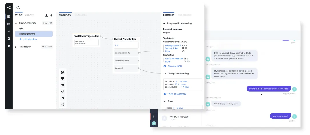This screenshot has width=310, height=135.
Task: Click user avatar beside team rocket message
Action: click(294, 89)
